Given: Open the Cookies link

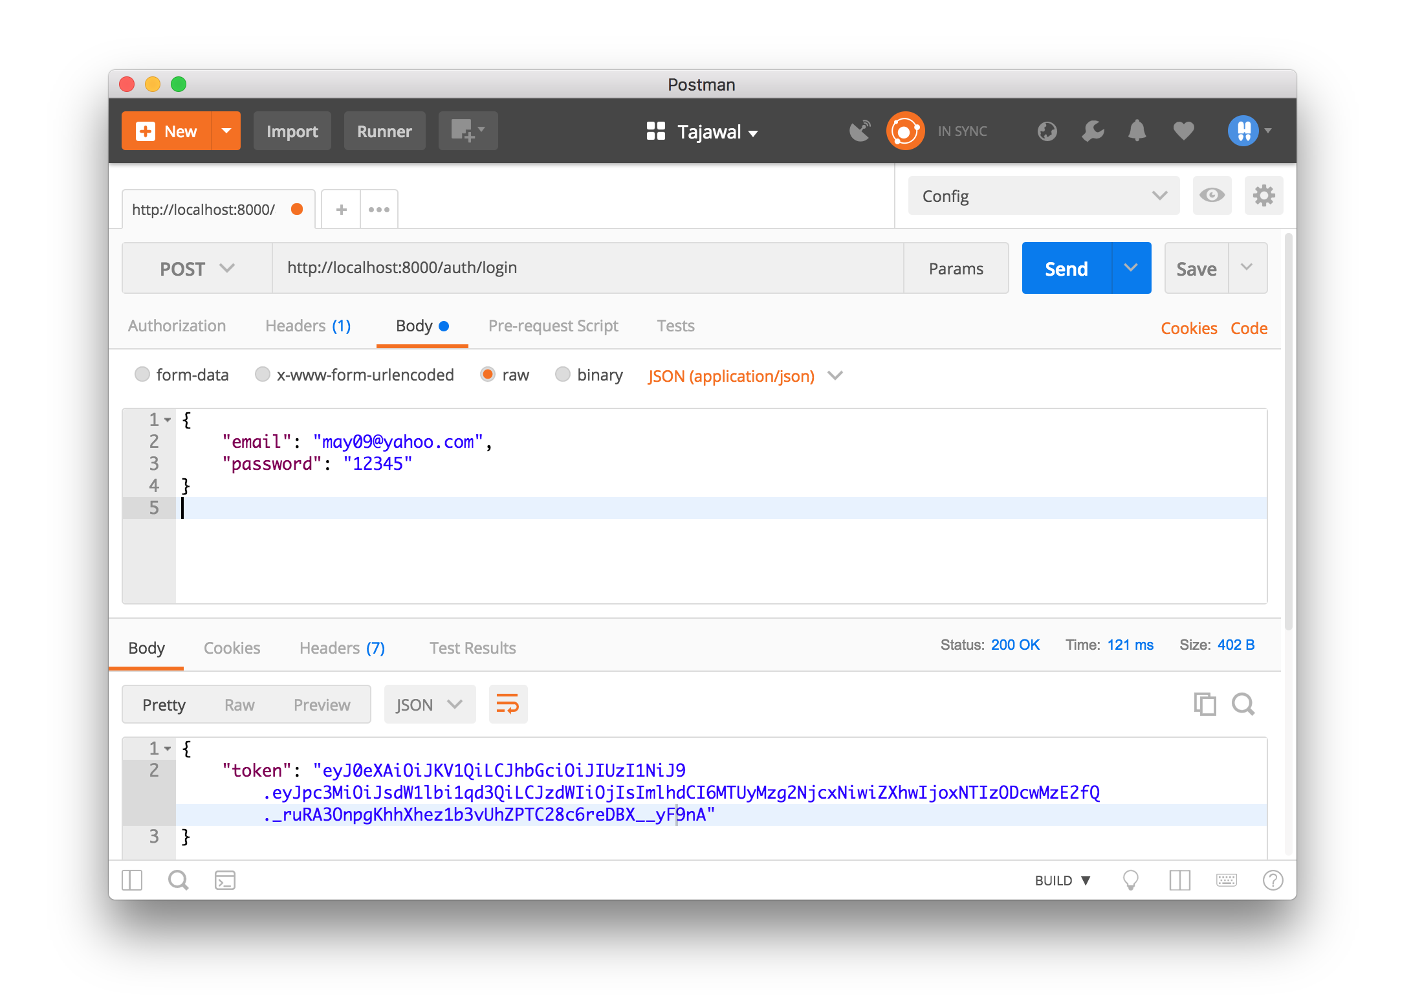Looking at the screenshot, I should (x=1188, y=328).
